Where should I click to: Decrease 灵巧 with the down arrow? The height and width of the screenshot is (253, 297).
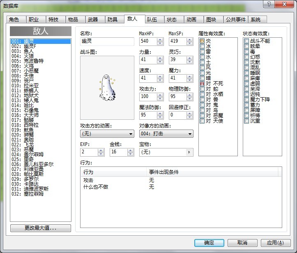tap(190, 62)
